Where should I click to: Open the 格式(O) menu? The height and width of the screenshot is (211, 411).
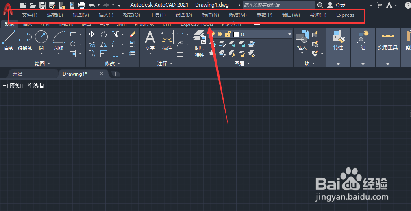(x=132, y=15)
